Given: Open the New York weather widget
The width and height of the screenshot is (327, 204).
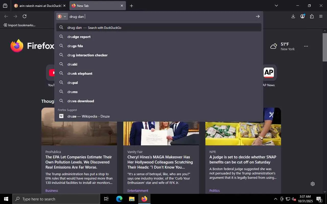Looking at the screenshot, I should click(x=283, y=46).
